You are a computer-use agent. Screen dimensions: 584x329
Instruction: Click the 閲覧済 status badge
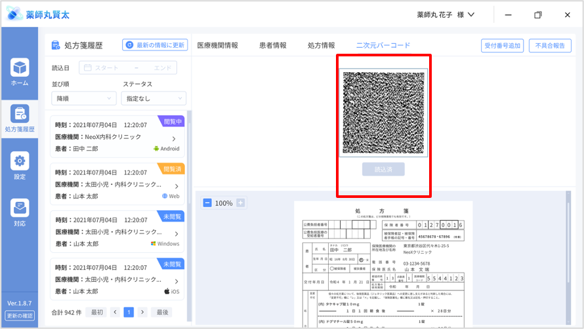[172, 169]
